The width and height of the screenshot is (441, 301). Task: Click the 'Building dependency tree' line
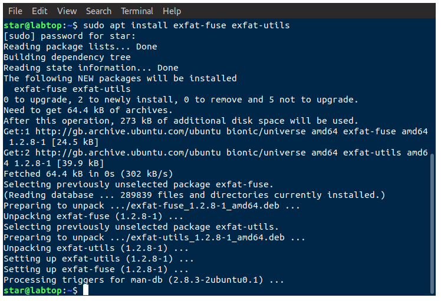(x=67, y=57)
